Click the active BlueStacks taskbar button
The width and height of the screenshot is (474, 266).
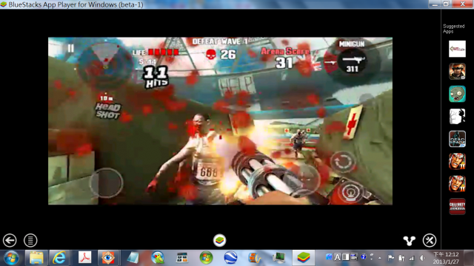pos(304,258)
